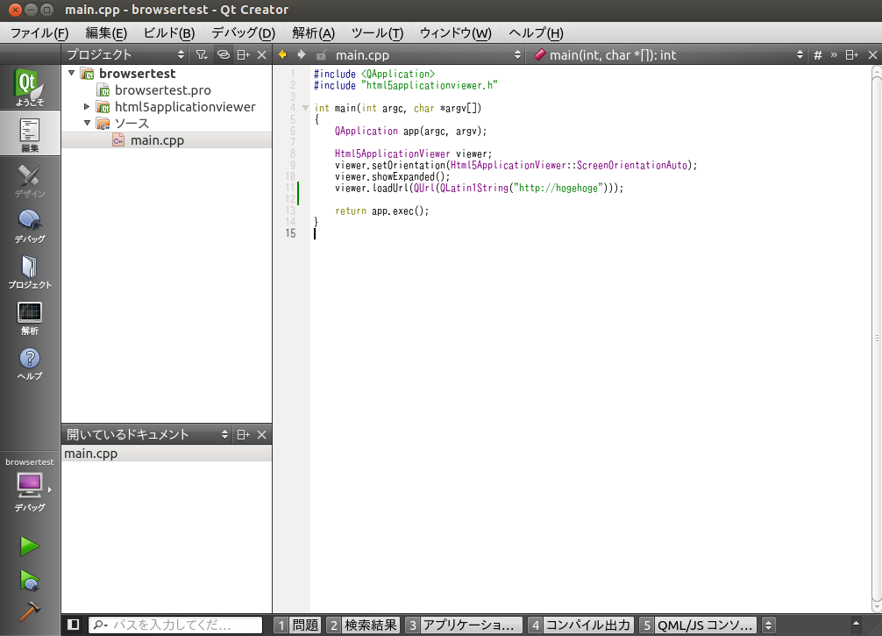
Task: Navigate back using the yellow left arrow
Action: (281, 54)
